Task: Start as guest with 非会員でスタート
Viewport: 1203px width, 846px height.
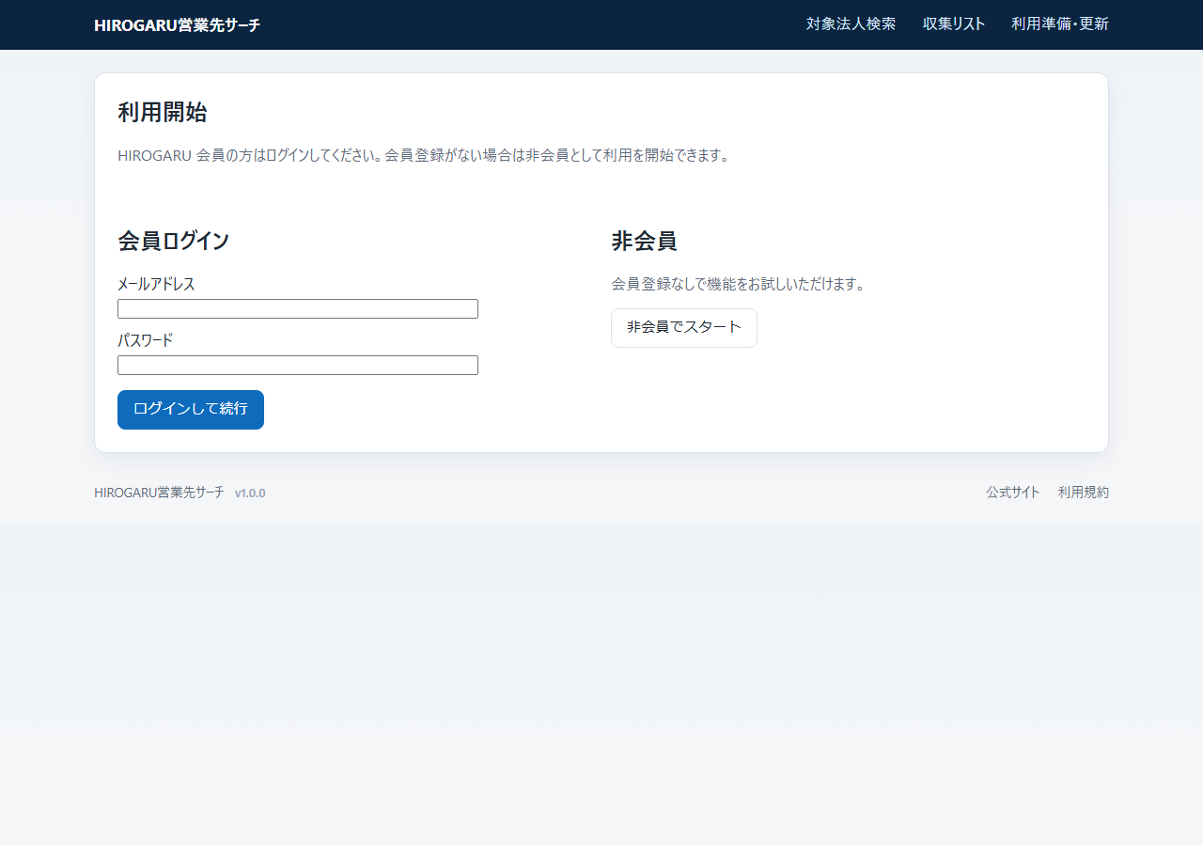Action: click(684, 328)
